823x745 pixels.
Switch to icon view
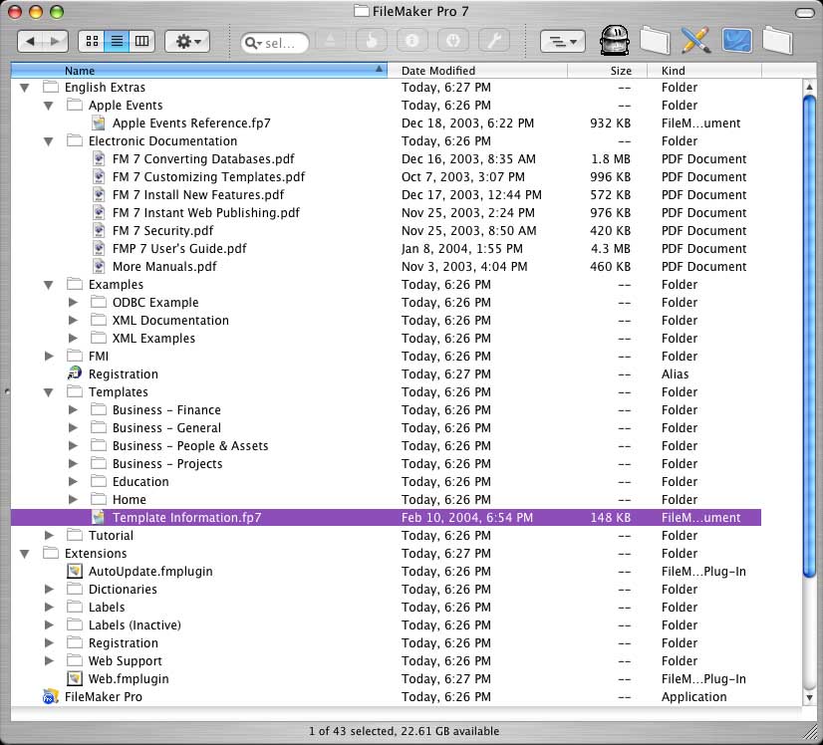92,41
